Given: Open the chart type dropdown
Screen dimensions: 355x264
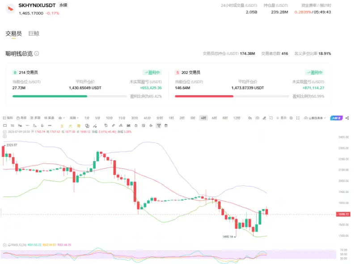Looking at the screenshot, I should pyautogui.click(x=62, y=118).
